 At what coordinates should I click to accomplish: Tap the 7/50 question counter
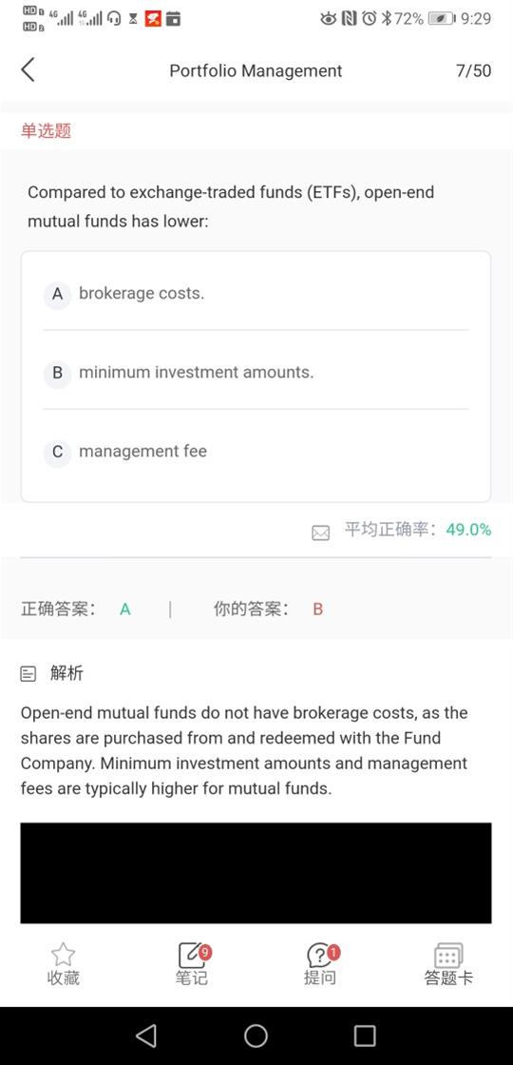pos(474,70)
